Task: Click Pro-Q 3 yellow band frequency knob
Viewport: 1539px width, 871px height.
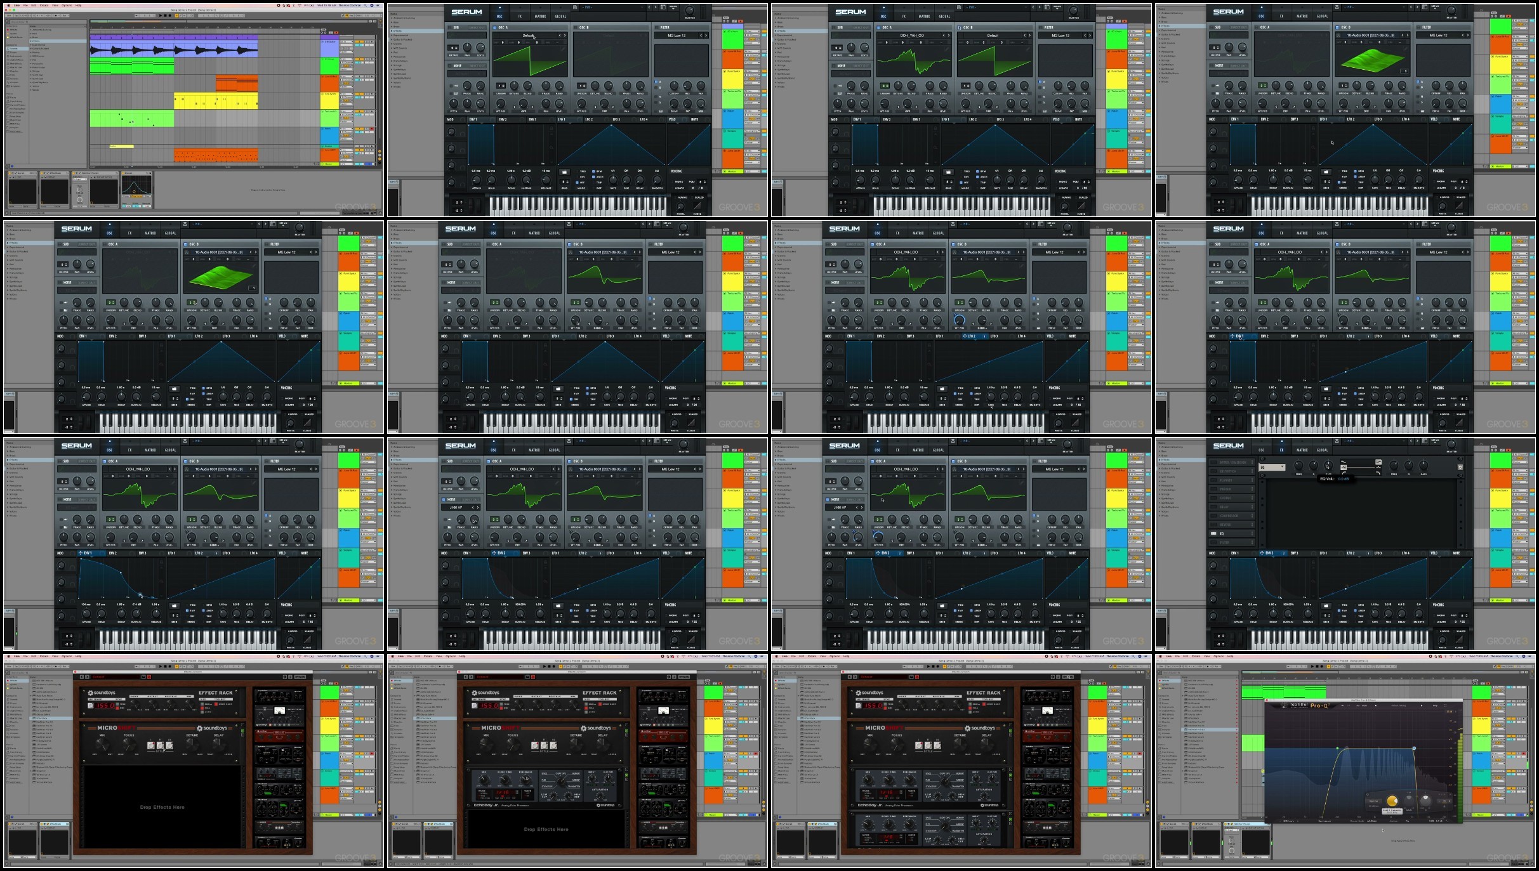Action: point(1392,801)
